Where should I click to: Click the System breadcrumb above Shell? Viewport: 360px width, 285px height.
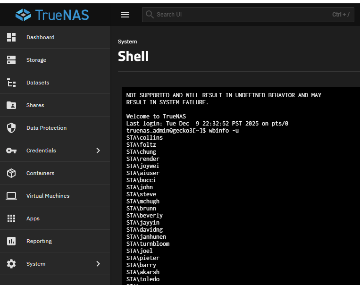point(127,42)
